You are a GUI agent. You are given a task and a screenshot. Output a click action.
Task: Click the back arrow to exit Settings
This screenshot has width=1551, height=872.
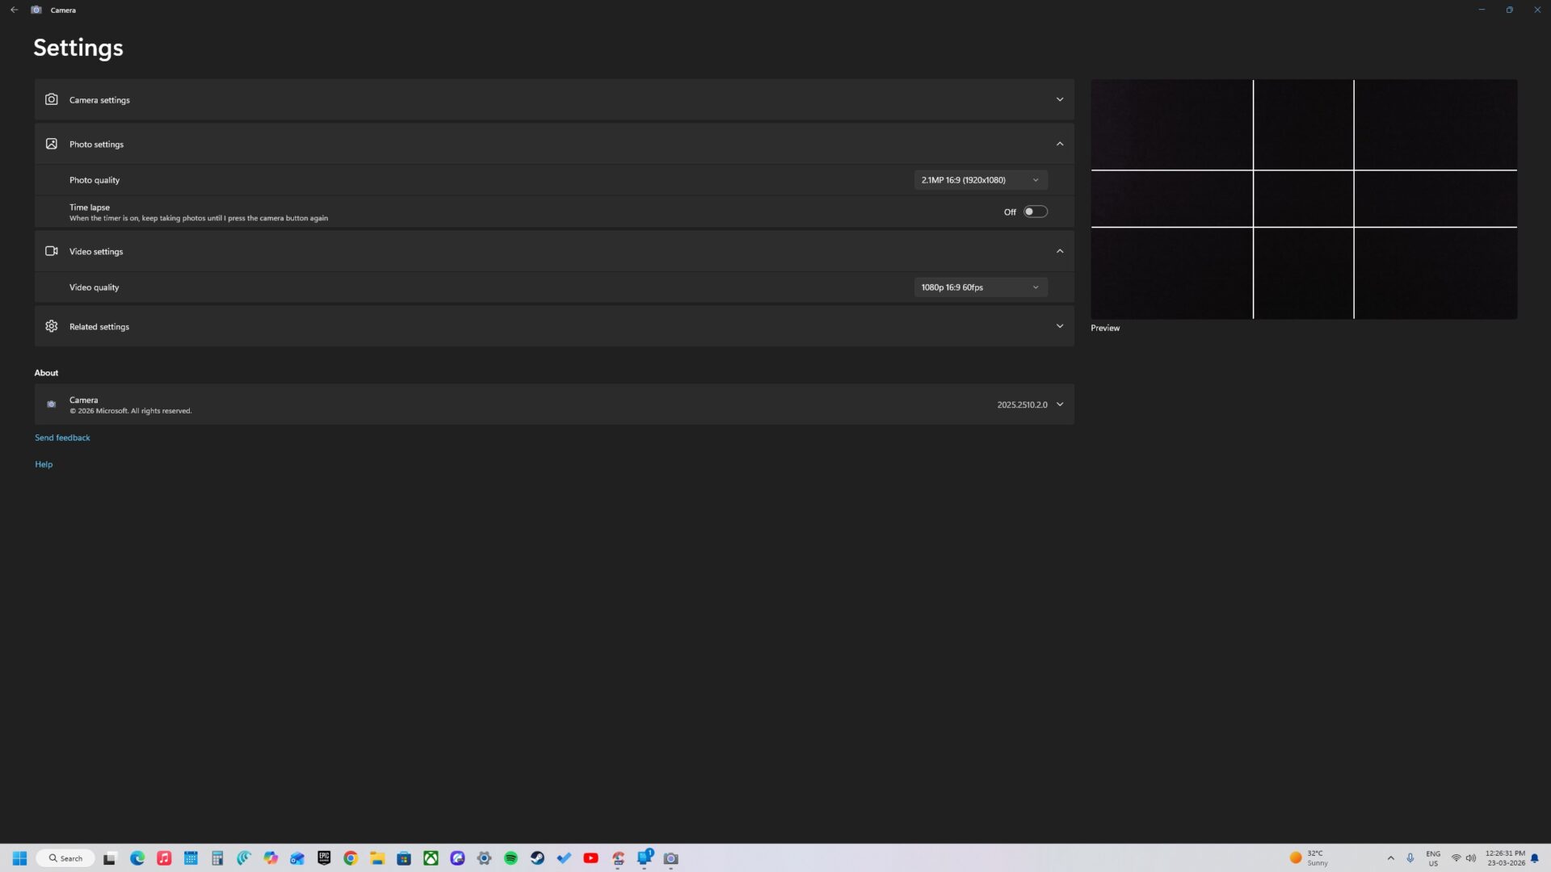pyautogui.click(x=13, y=10)
